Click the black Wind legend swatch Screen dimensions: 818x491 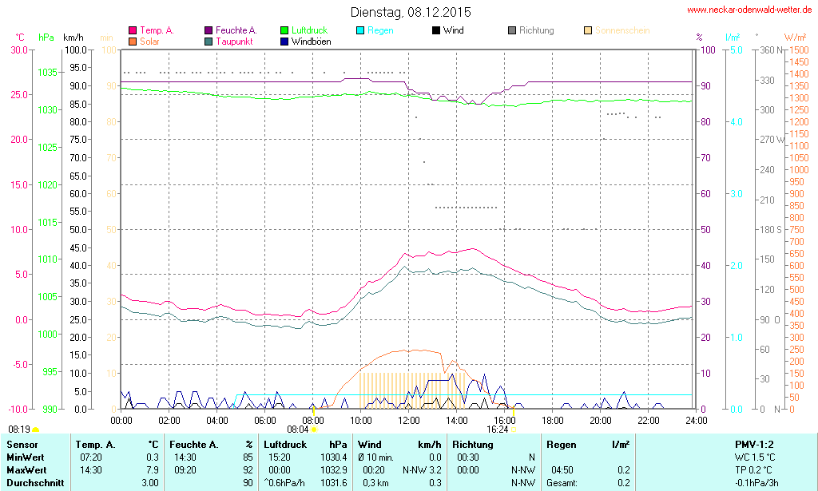pos(436,30)
